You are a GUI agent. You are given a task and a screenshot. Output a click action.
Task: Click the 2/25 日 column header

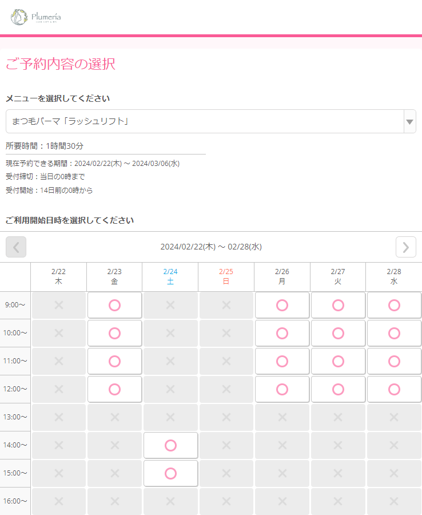(x=226, y=276)
